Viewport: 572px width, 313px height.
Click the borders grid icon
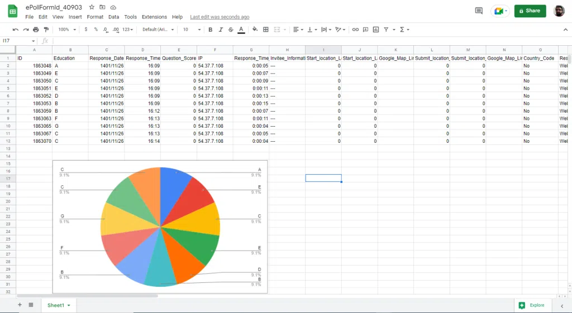[x=266, y=30]
